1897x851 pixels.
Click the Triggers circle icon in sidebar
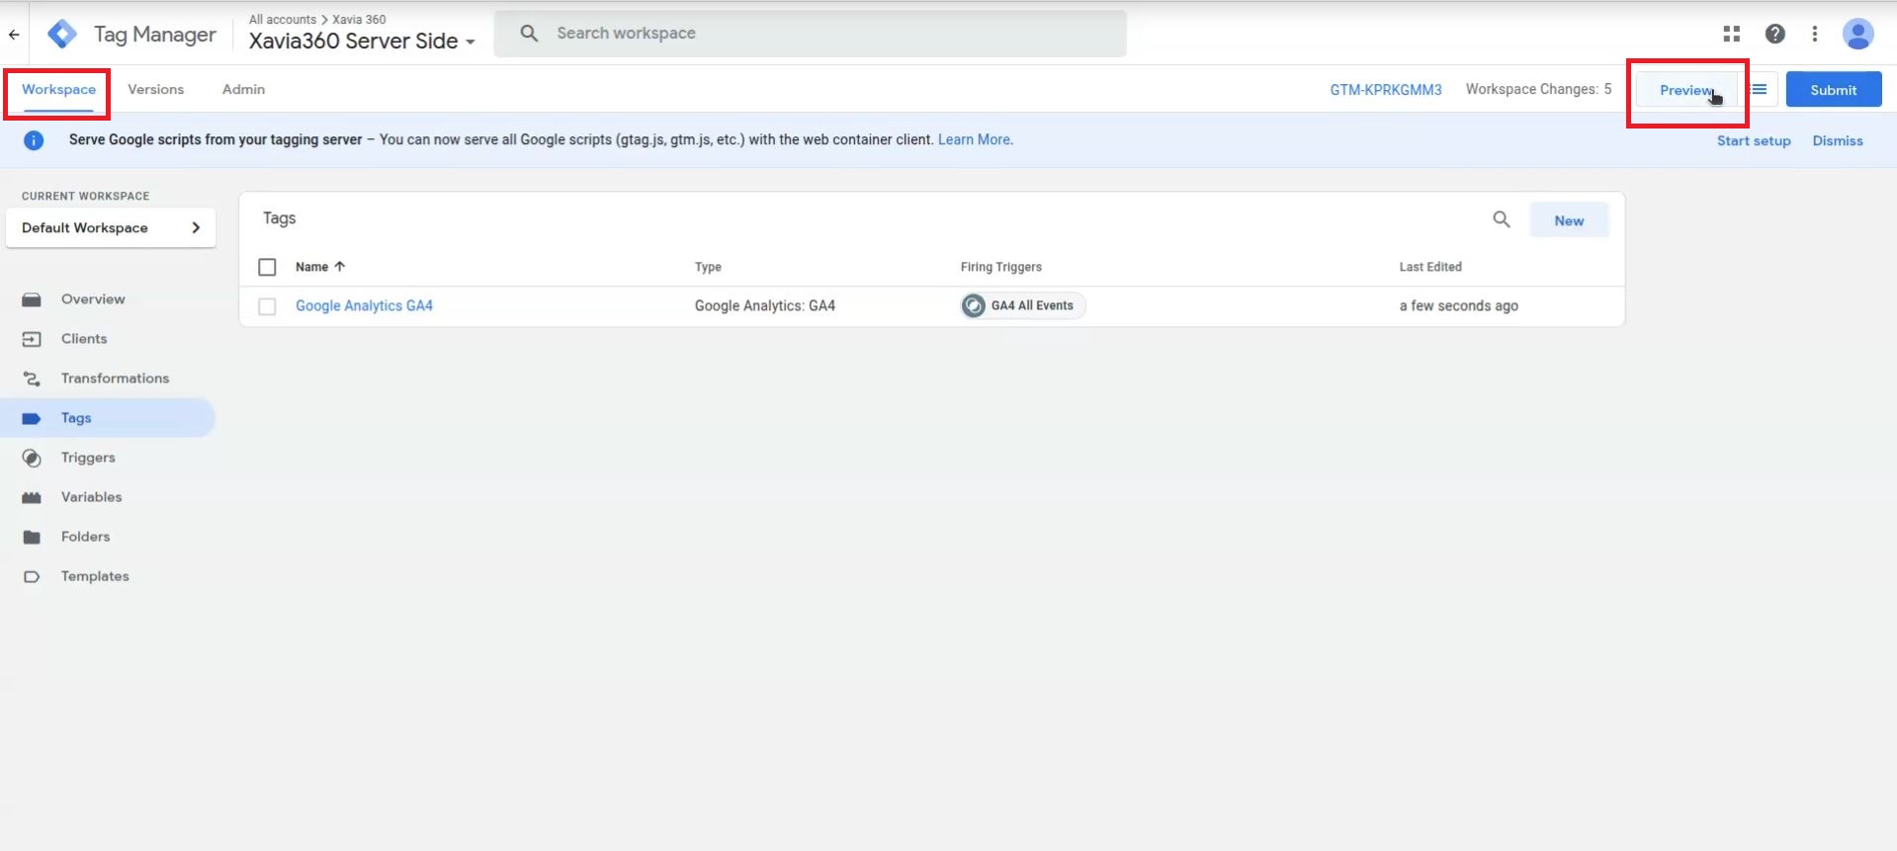[32, 458]
